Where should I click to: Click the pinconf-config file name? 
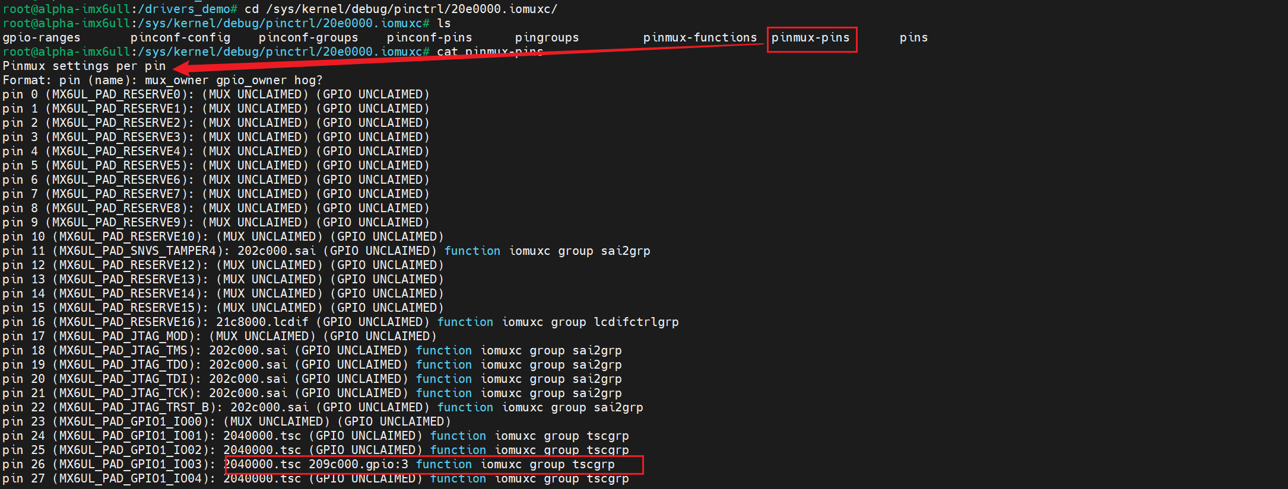180,38
